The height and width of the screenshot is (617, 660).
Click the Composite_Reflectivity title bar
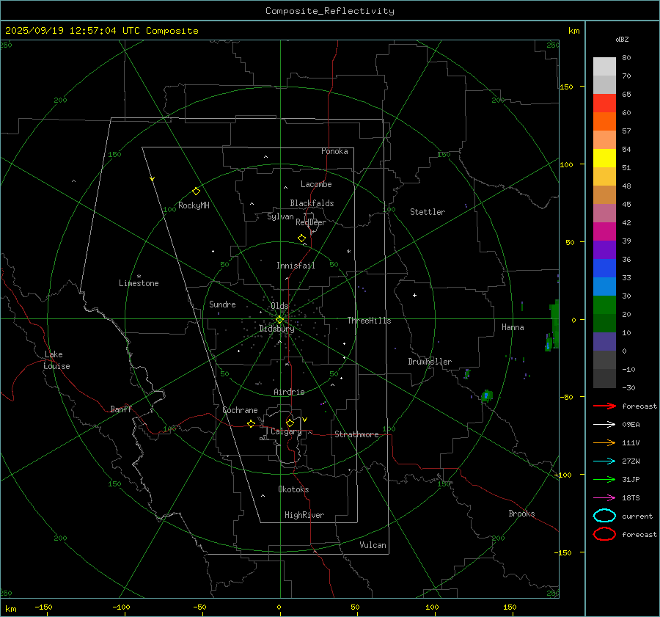(329, 11)
